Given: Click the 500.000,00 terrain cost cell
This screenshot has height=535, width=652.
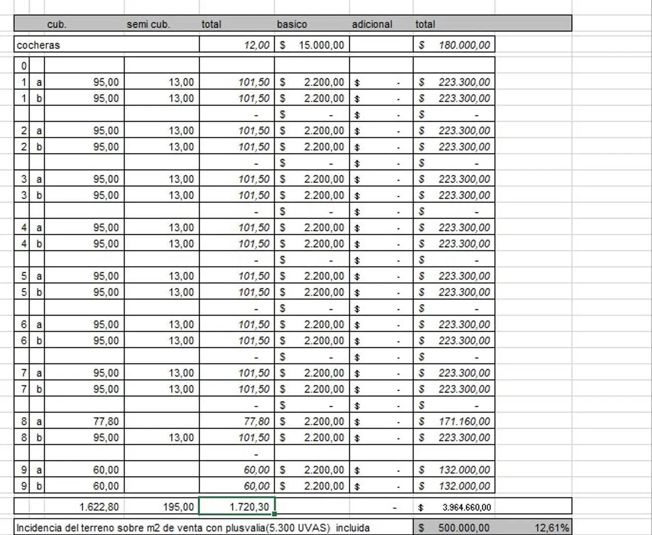Looking at the screenshot, I should tap(454, 528).
